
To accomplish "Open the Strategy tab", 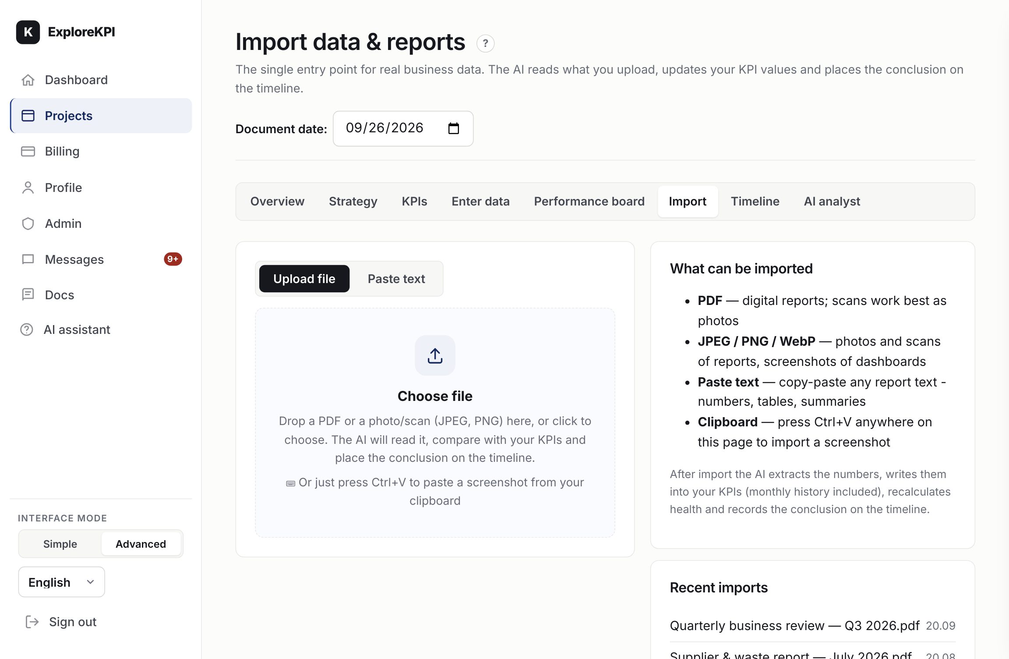I will point(353,201).
